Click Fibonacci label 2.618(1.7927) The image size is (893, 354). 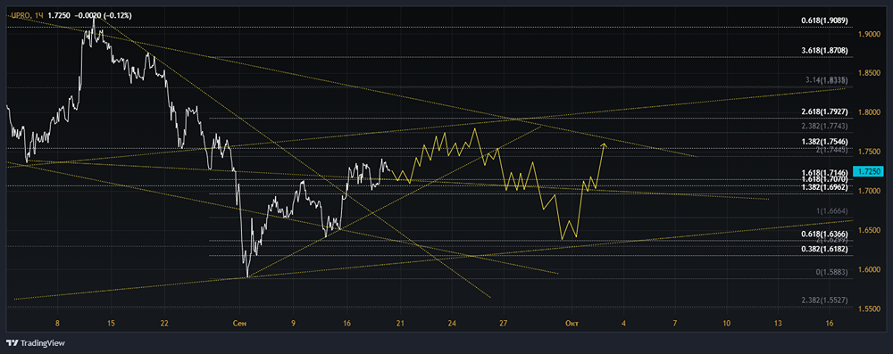(x=825, y=111)
